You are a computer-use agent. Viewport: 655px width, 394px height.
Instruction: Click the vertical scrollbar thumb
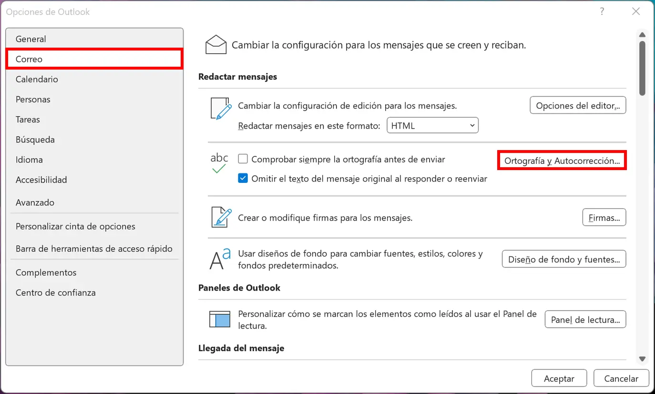click(x=642, y=68)
